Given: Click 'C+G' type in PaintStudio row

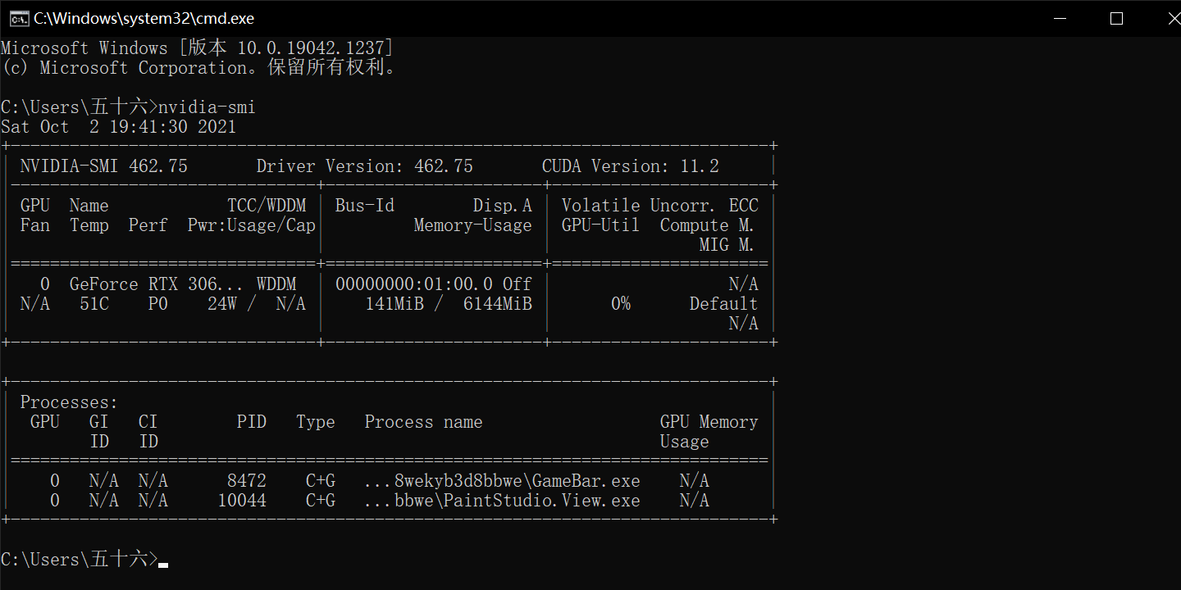Looking at the screenshot, I should coord(321,501).
